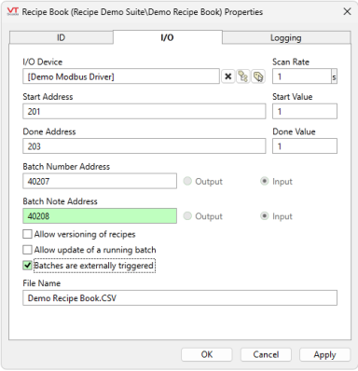
Task: Switch to the ID tab
Action: 62,37
